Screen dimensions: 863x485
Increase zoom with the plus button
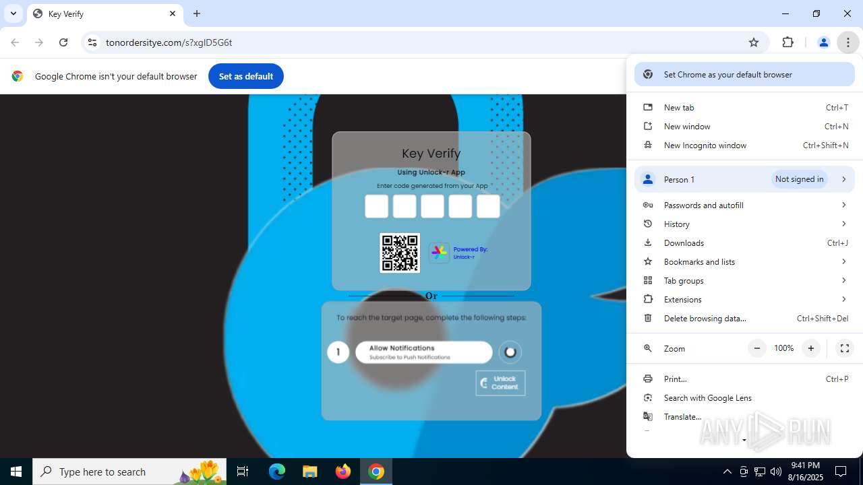tap(811, 348)
